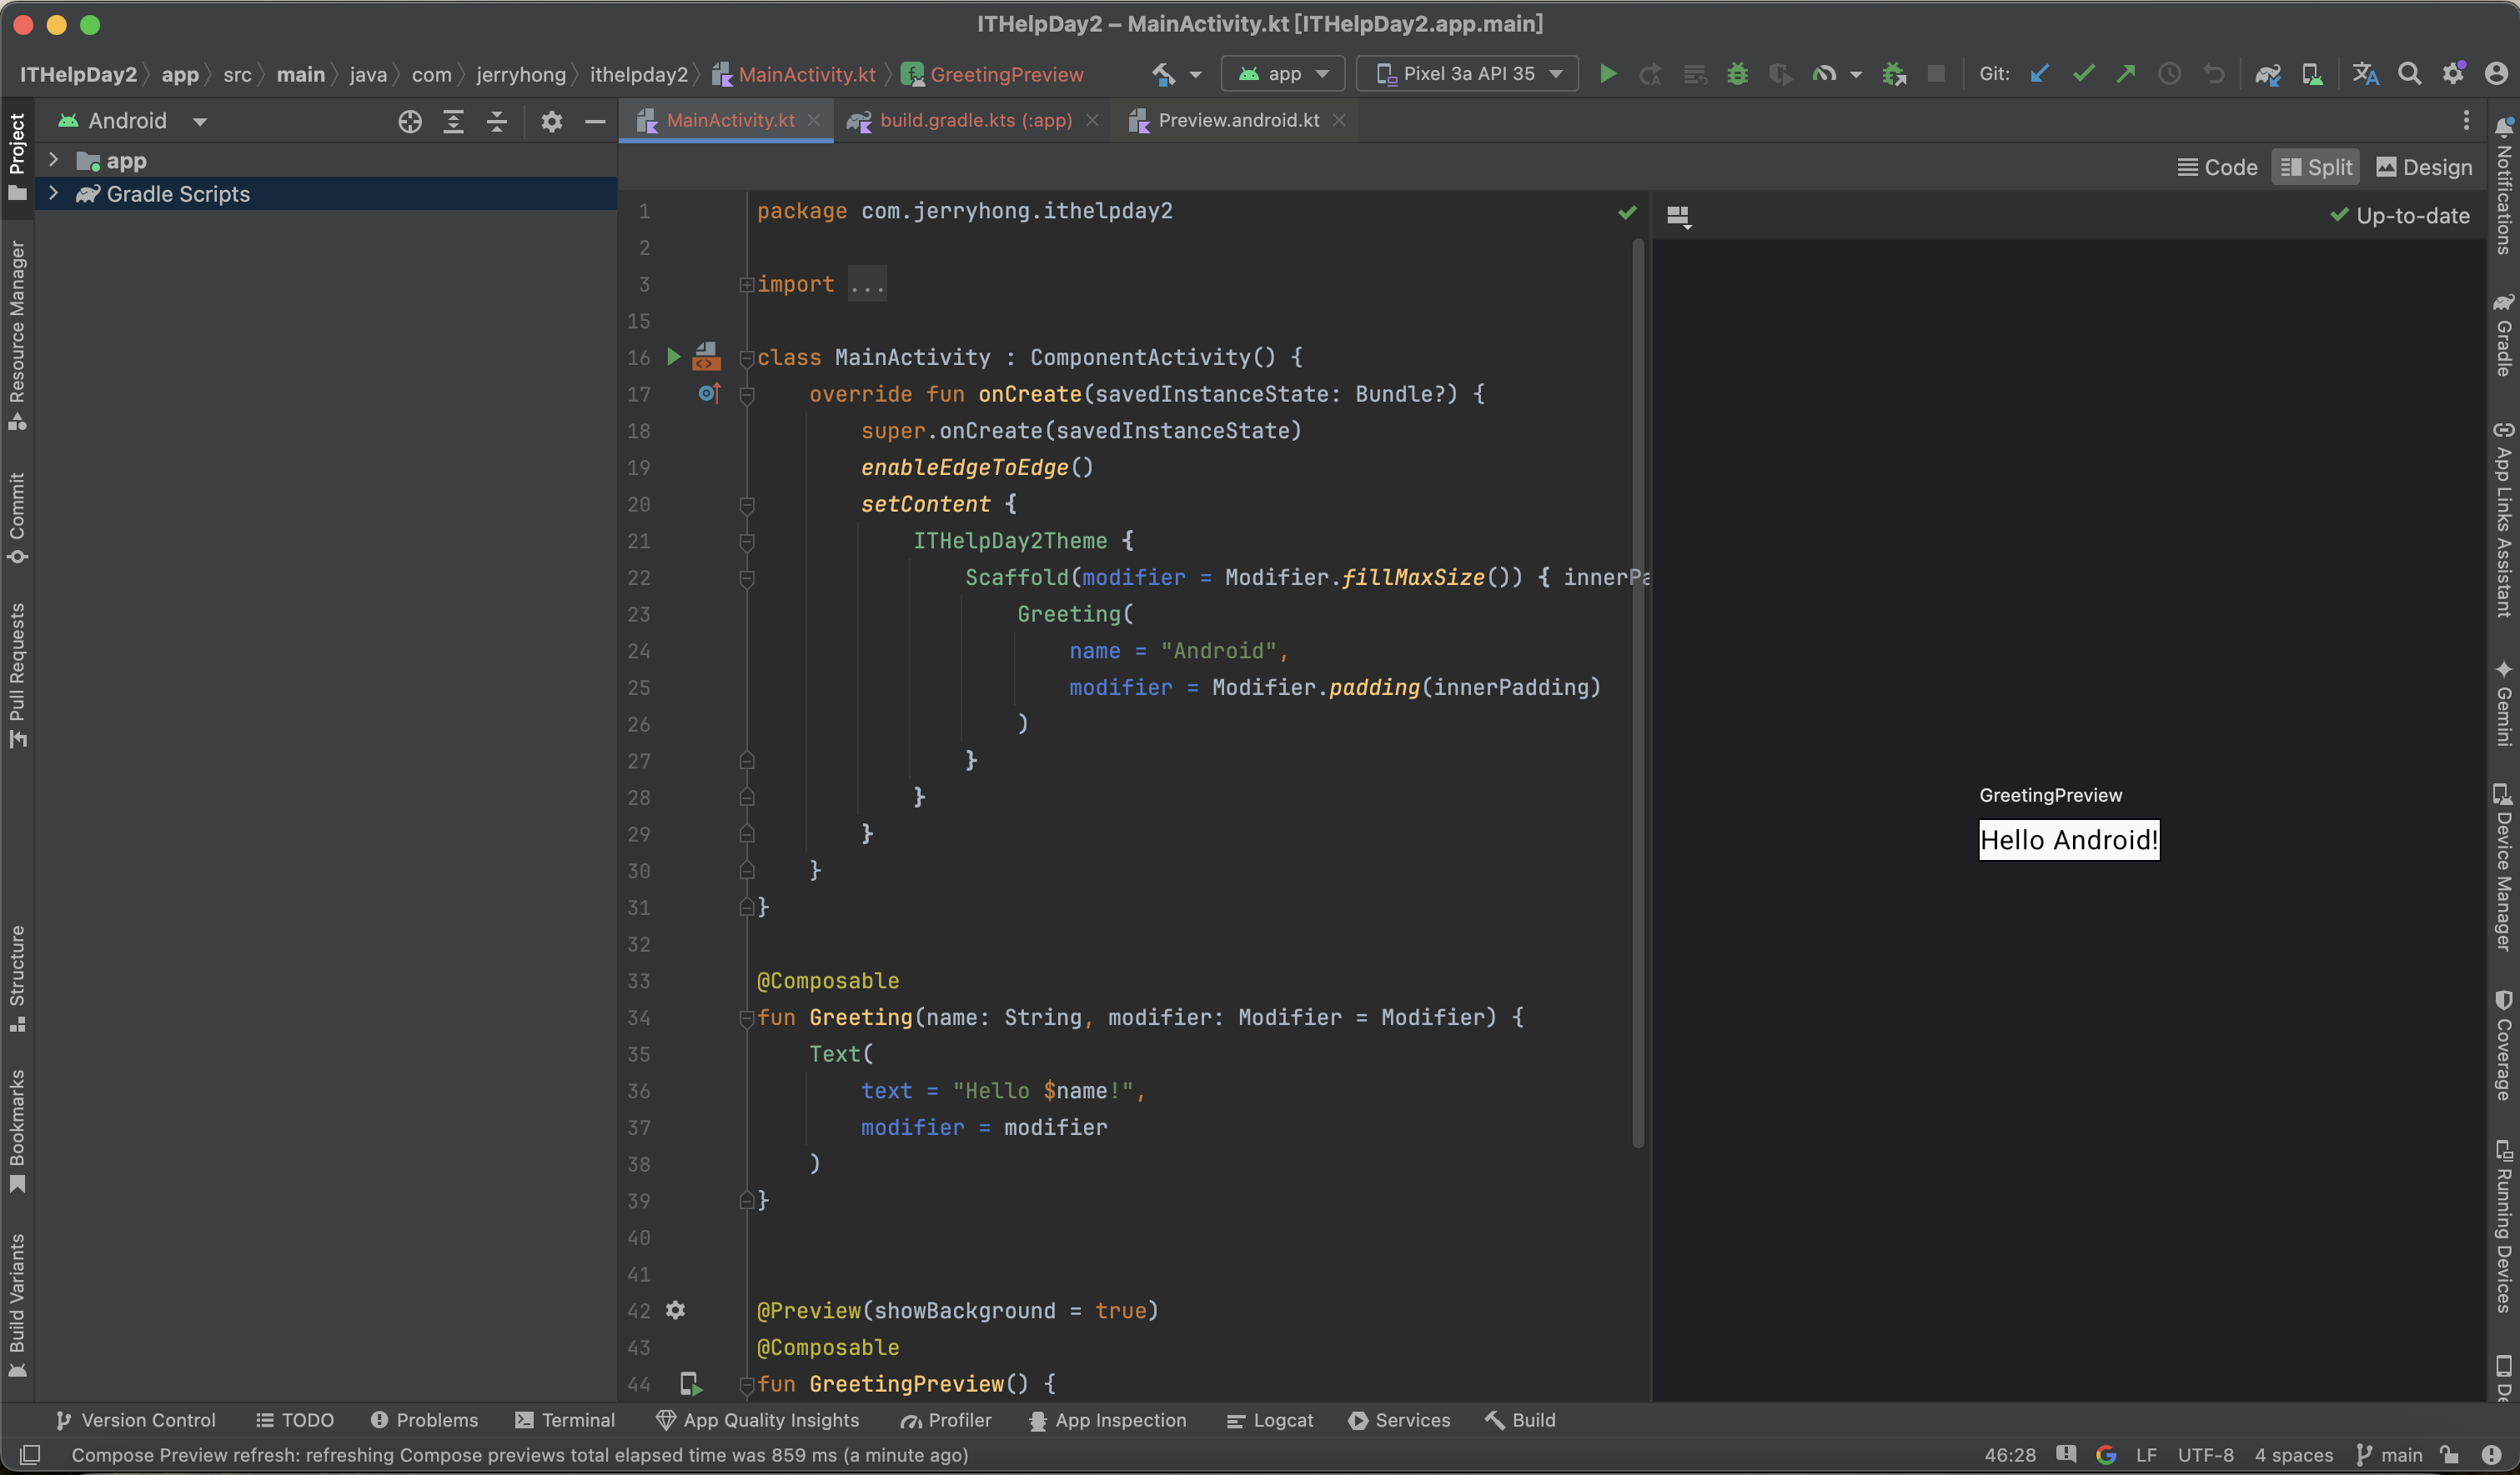Click the Git rollback undo icon
This screenshot has width=2520, height=1475.
pyautogui.click(x=2214, y=74)
